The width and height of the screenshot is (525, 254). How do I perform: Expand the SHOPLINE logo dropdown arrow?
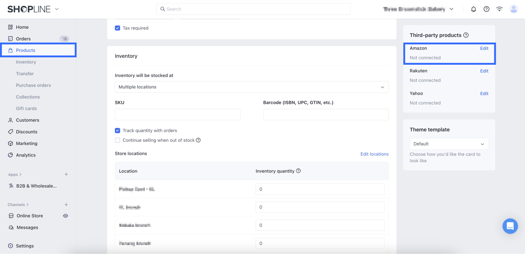click(57, 9)
